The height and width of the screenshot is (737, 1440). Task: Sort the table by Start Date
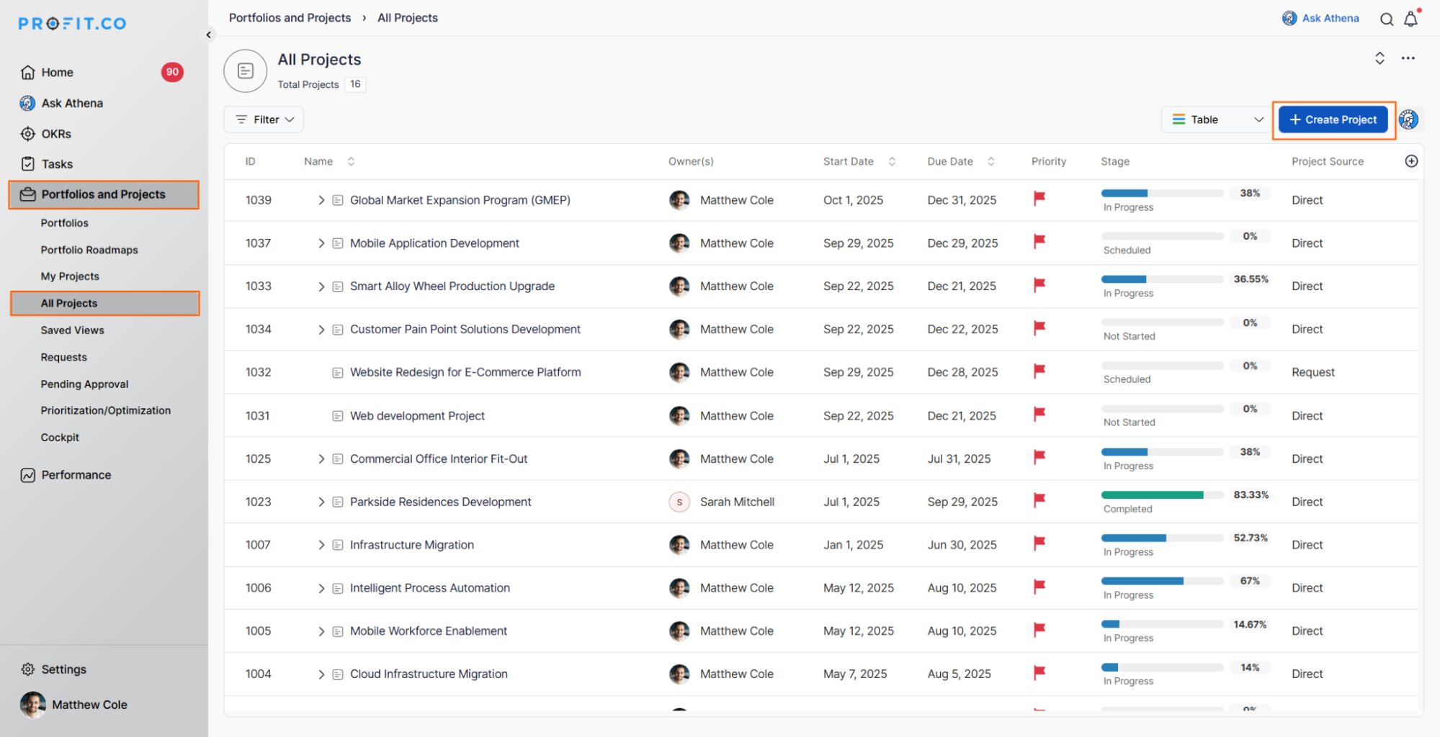click(x=892, y=161)
